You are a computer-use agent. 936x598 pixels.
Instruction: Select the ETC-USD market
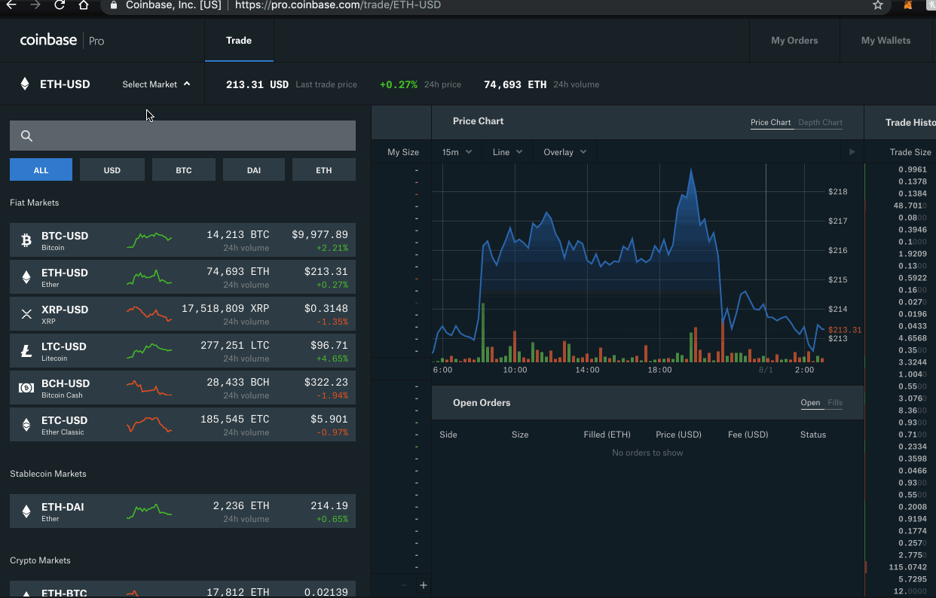tap(182, 425)
